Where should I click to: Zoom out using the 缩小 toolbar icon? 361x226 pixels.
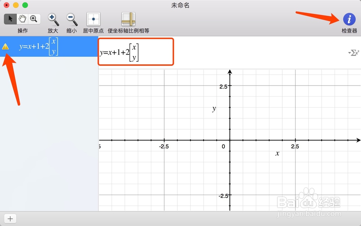[71, 19]
